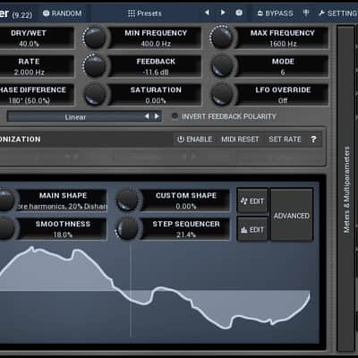Click the Set Rate button

(x=285, y=139)
